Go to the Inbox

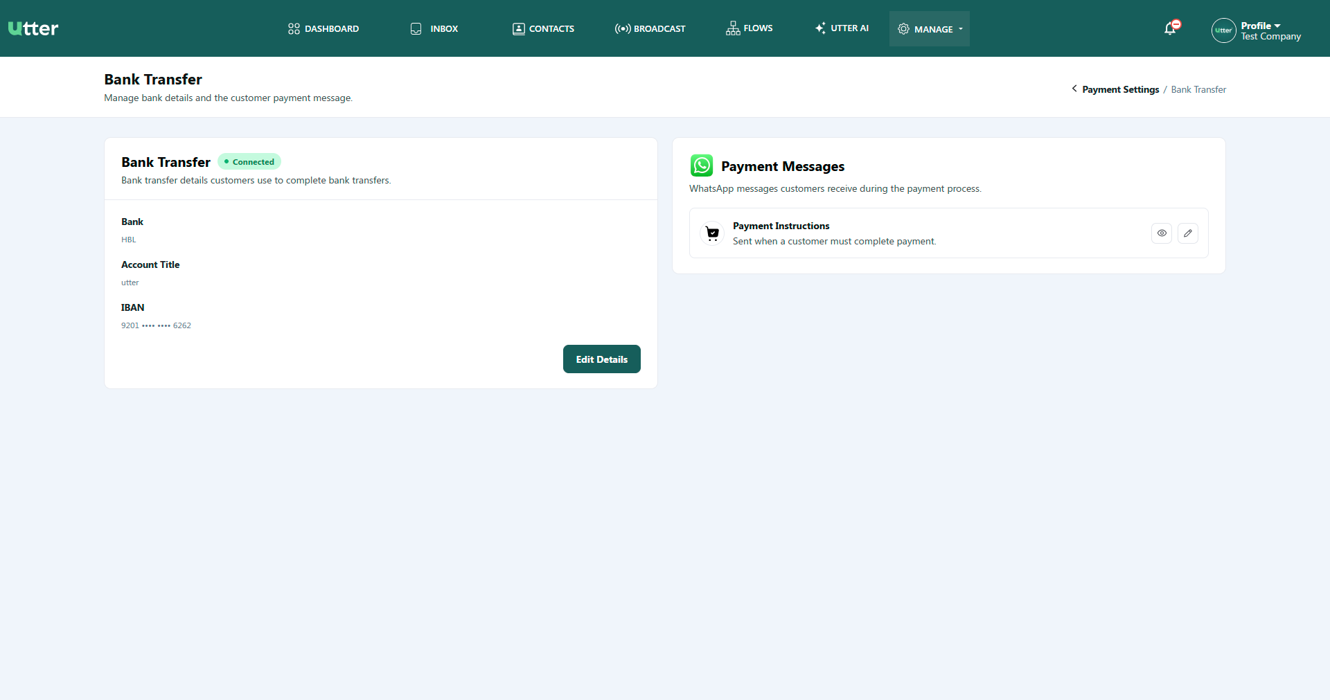pos(434,28)
